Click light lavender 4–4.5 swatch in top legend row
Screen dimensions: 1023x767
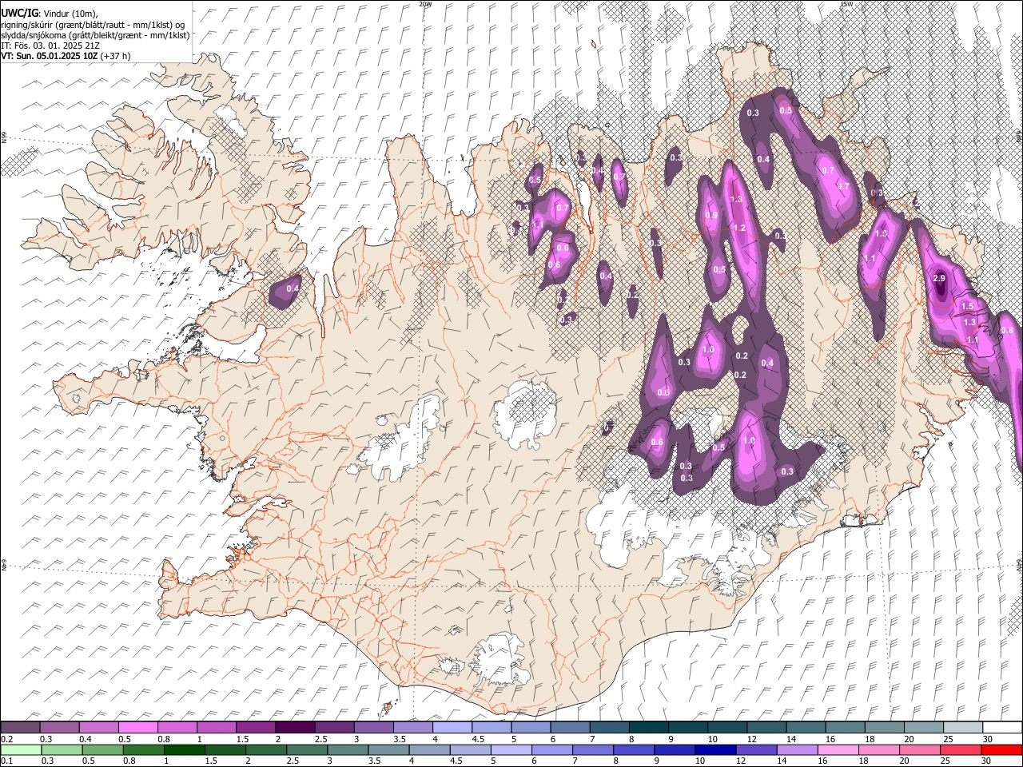[x=452, y=728]
